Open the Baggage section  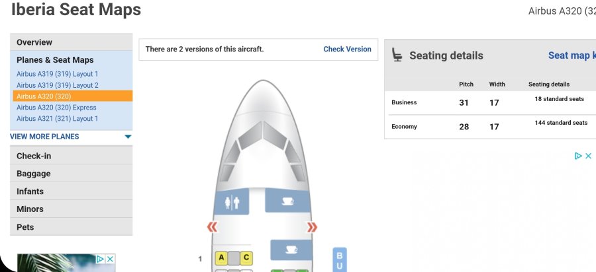coord(34,174)
